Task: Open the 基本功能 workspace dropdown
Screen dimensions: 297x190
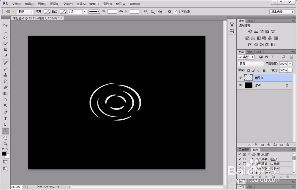Action: 282,12
